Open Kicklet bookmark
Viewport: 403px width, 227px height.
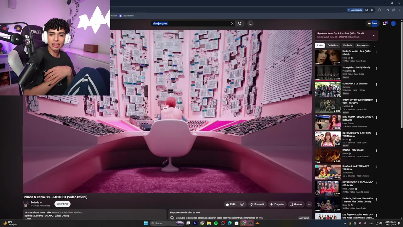114,16
